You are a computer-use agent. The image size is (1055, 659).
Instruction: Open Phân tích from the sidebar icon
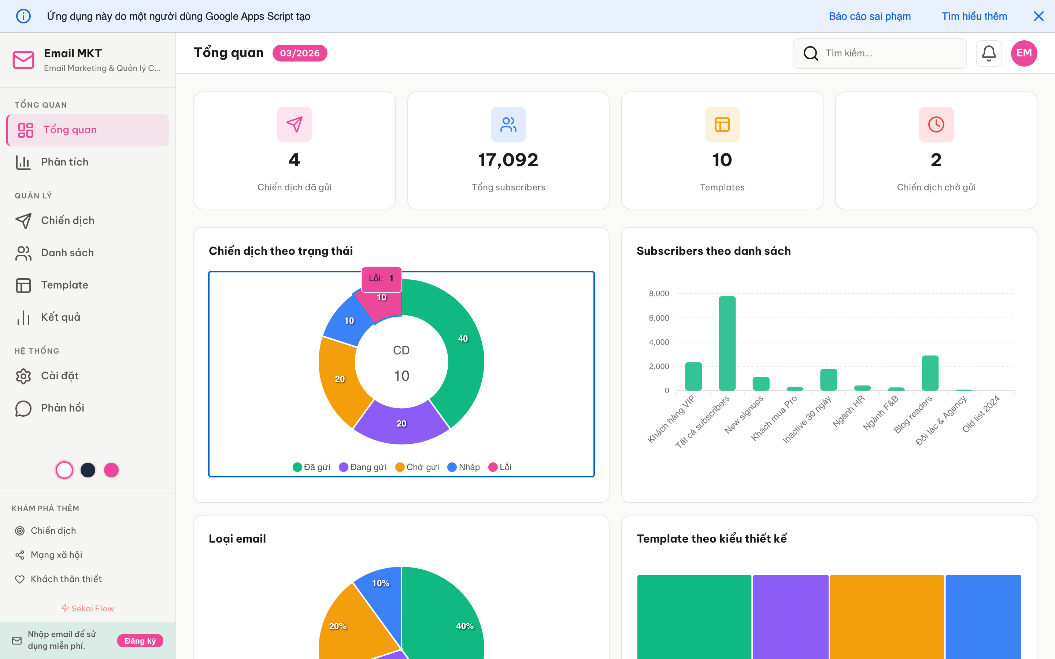pos(23,162)
